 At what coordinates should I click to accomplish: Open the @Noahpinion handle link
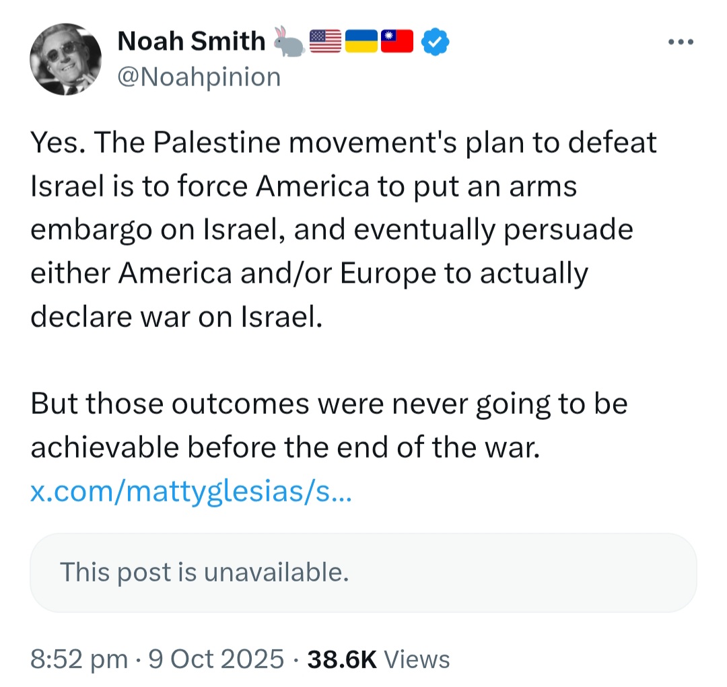(x=199, y=77)
